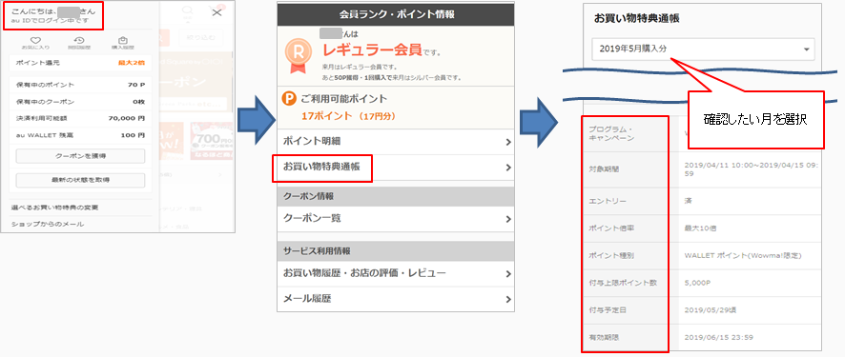This screenshot has width=845, height=357.
Task: Click the 最新の状態を取得 button
Action: click(80, 180)
